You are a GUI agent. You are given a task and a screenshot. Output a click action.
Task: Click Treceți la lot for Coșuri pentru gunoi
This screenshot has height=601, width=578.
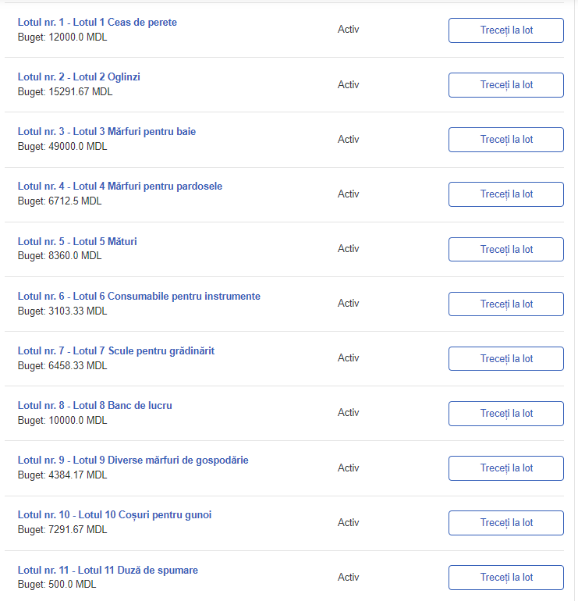(506, 523)
